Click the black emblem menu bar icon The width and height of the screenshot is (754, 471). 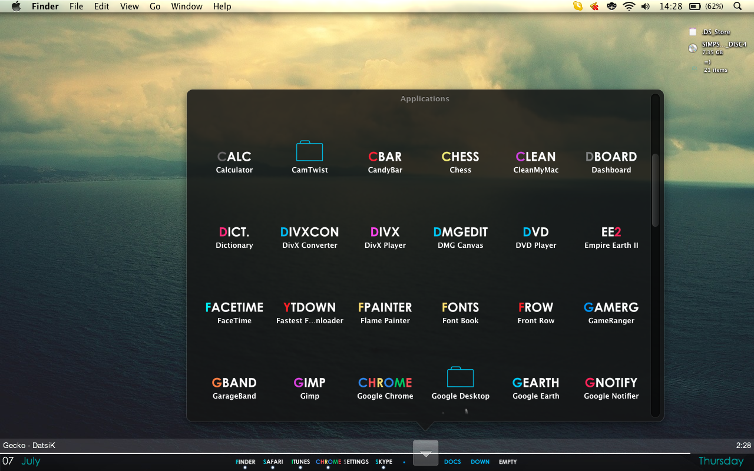(x=612, y=6)
